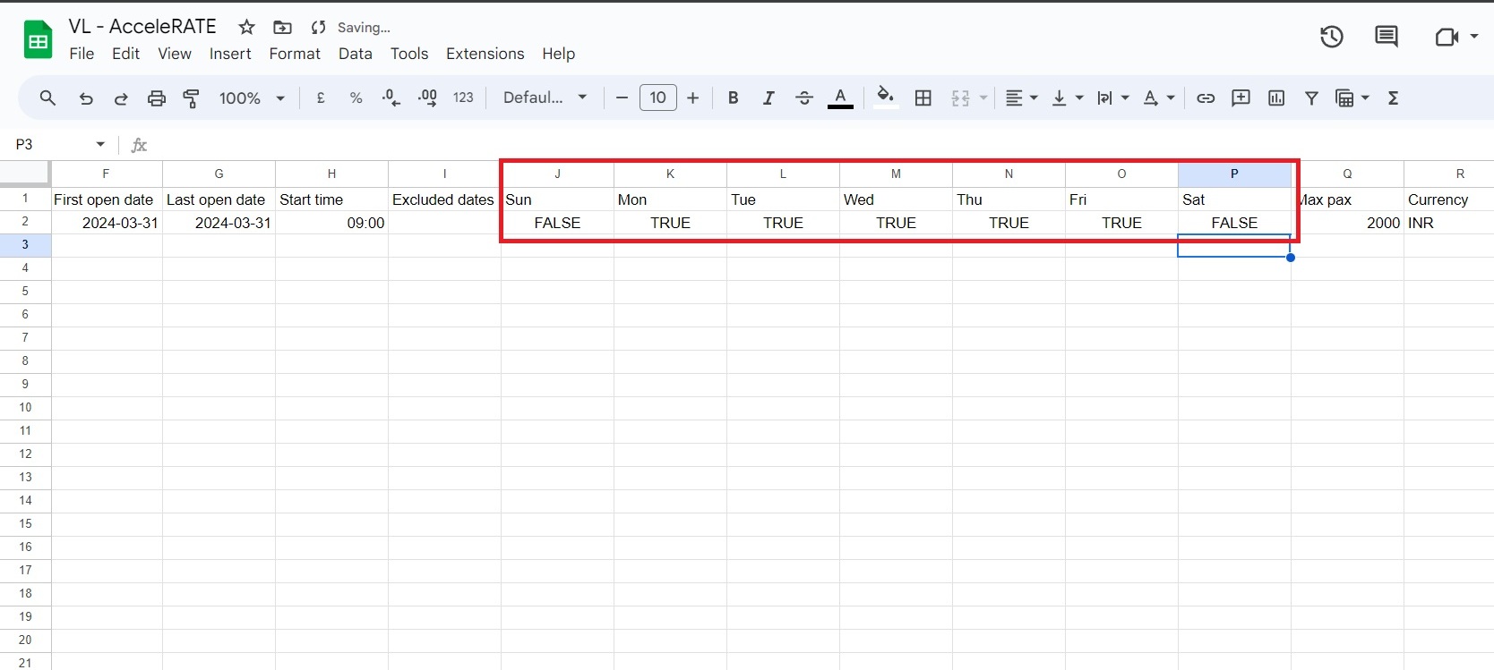Open the horizontal align dropdown

tap(1020, 98)
